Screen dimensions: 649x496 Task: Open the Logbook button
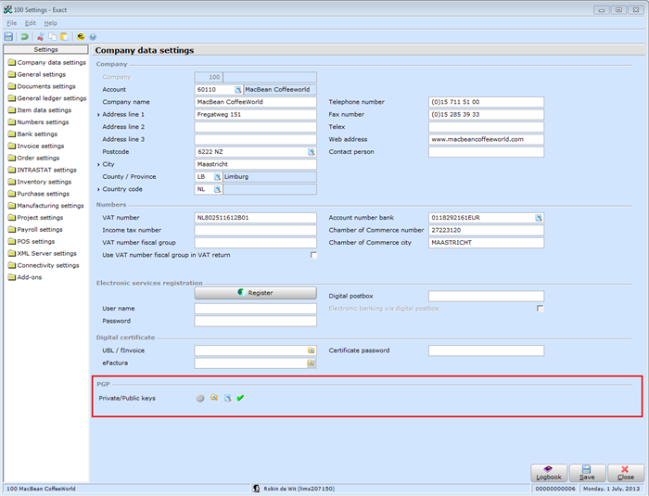click(x=549, y=473)
